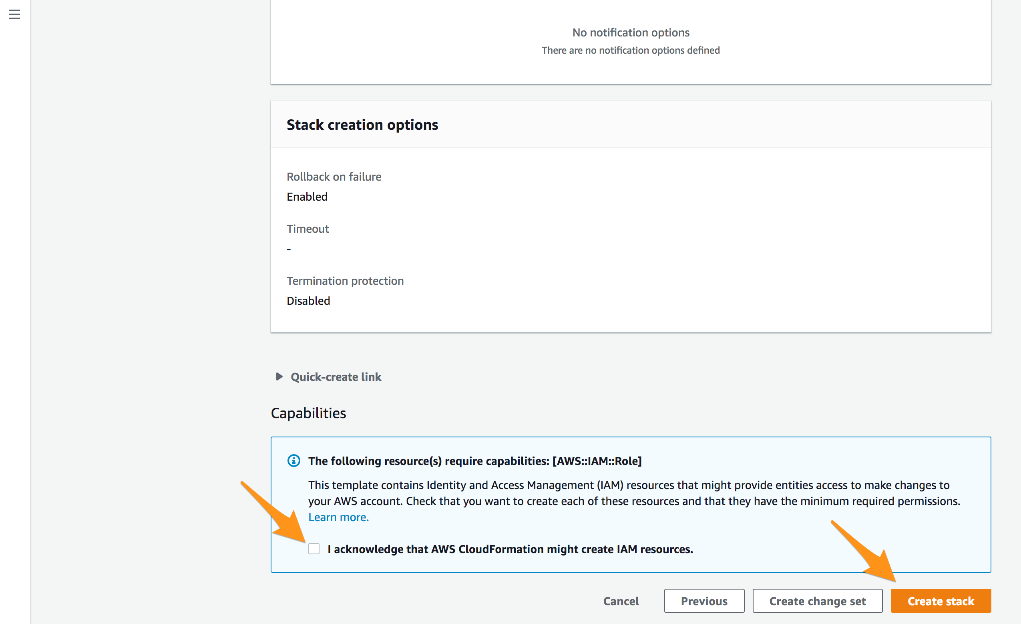Click the Disabled value under Termination protection

pyautogui.click(x=308, y=301)
